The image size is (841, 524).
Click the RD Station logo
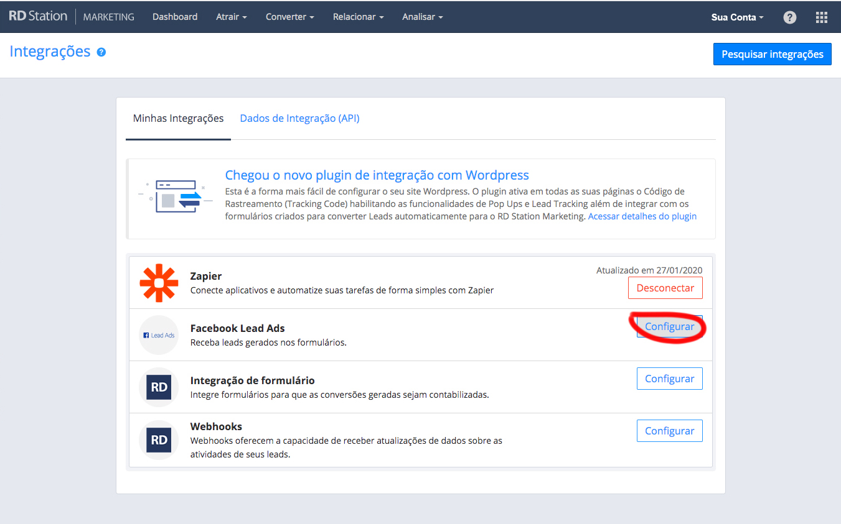tap(38, 17)
